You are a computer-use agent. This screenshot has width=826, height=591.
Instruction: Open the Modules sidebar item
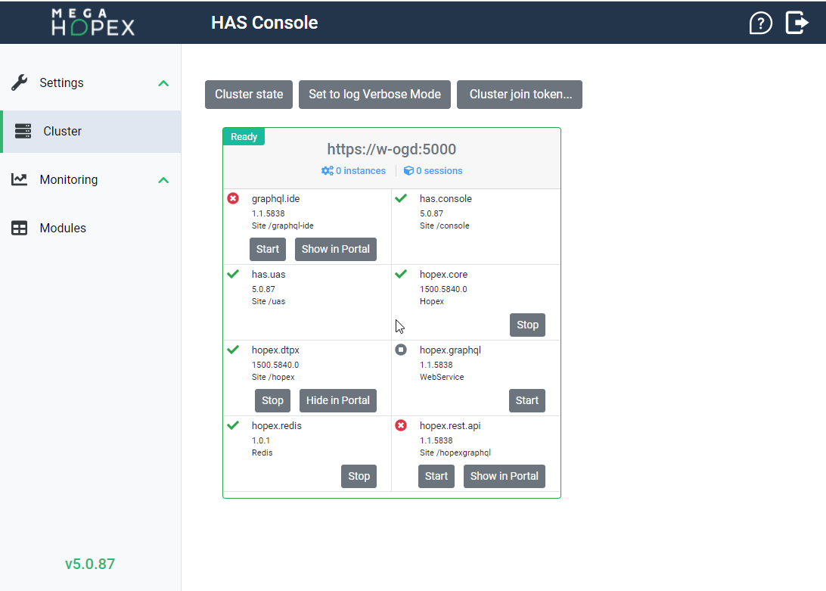click(x=63, y=228)
